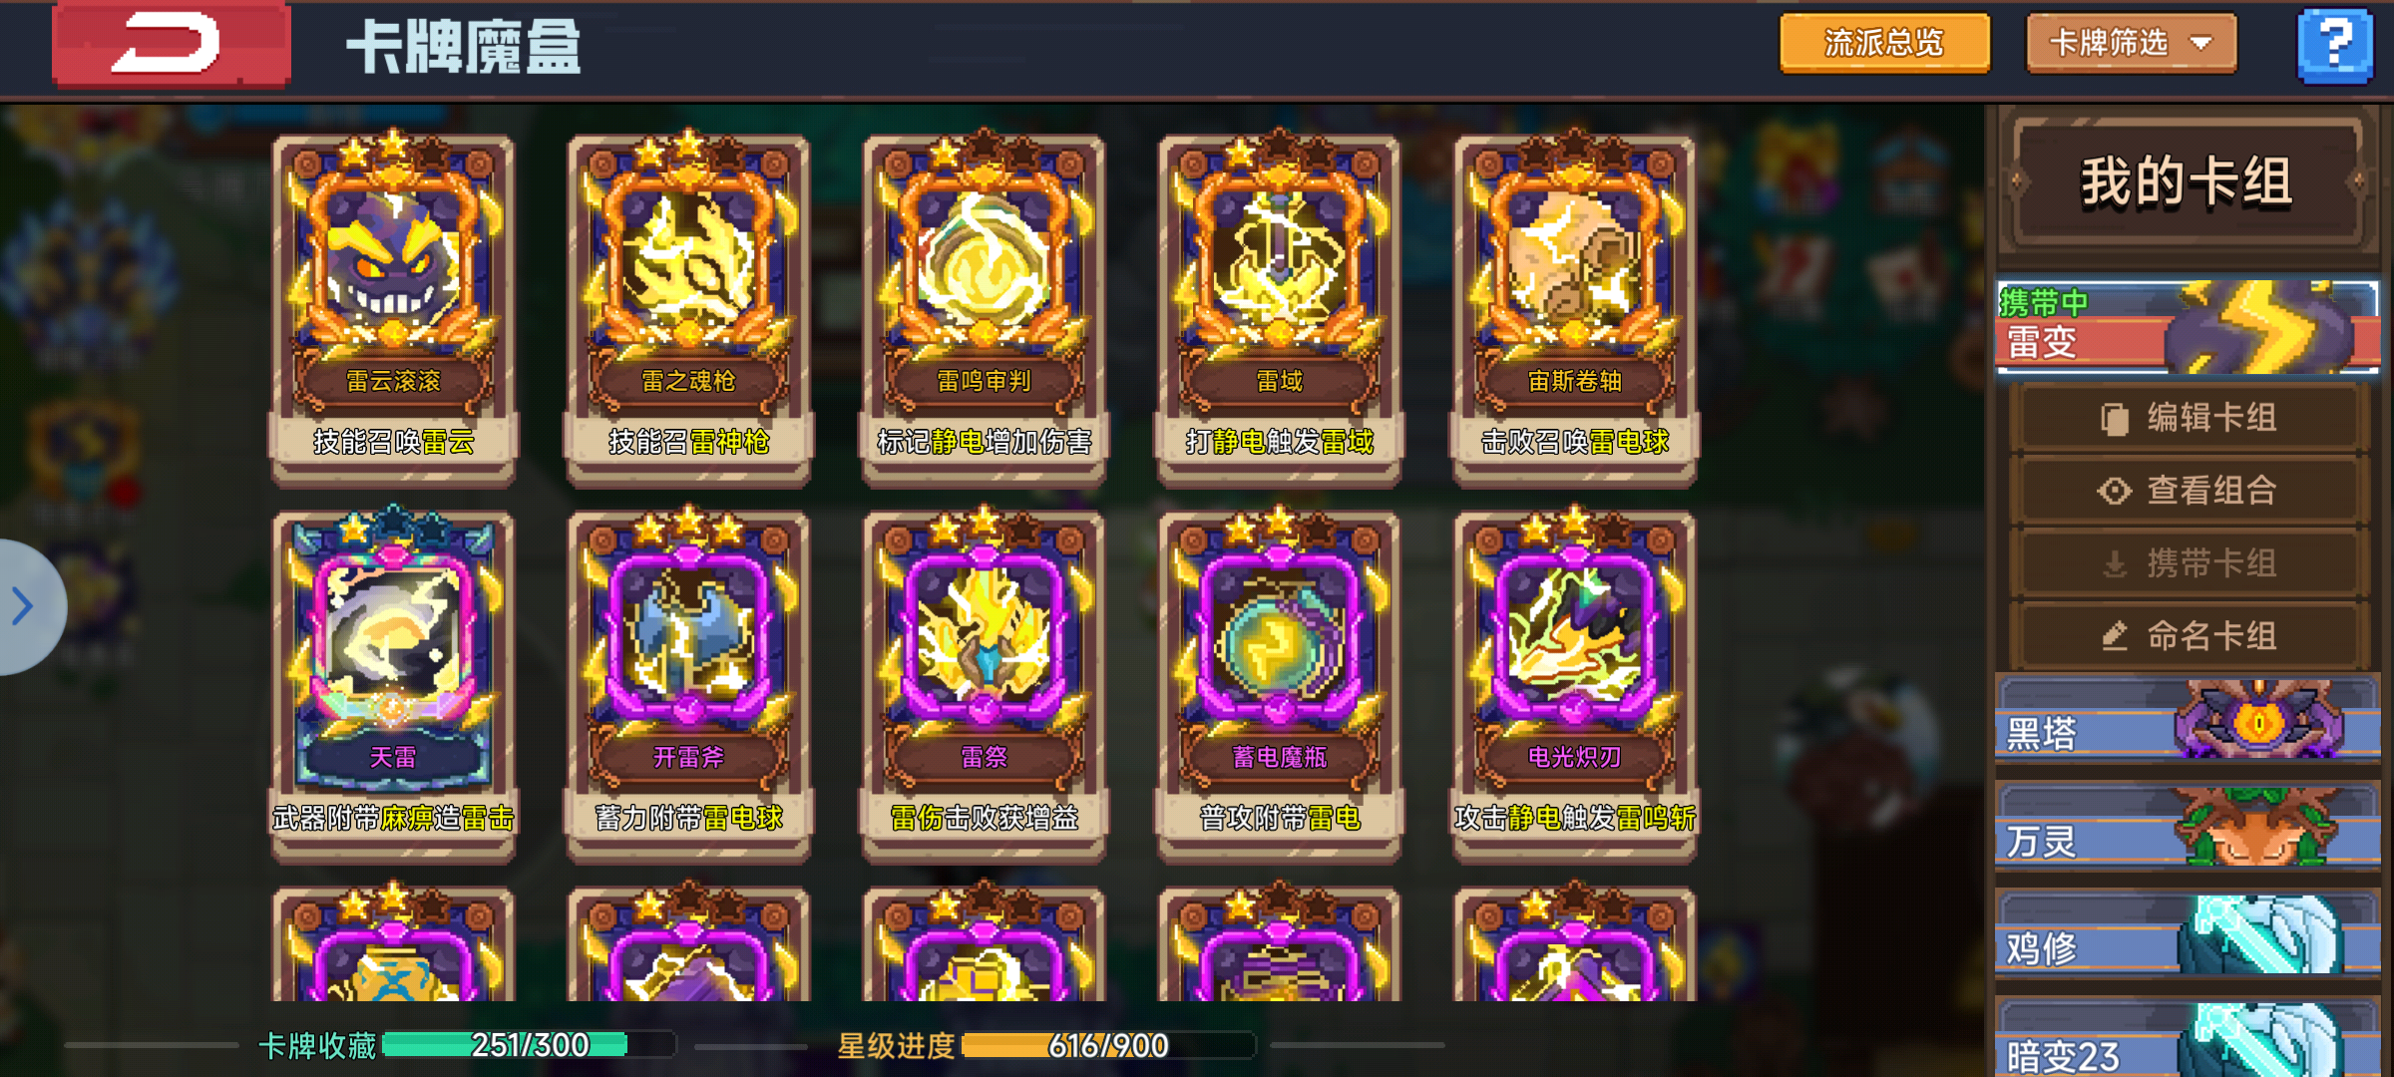Open the blue question mark help
Screen dimensions: 2394x1077
[x=2335, y=45]
